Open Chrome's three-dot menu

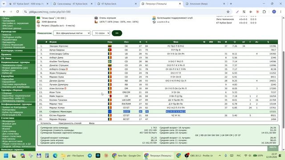click(x=281, y=12)
